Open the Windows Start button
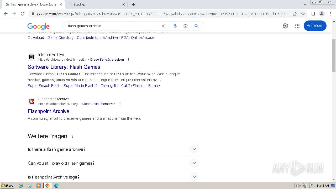336x189 pixels. [7, 186]
